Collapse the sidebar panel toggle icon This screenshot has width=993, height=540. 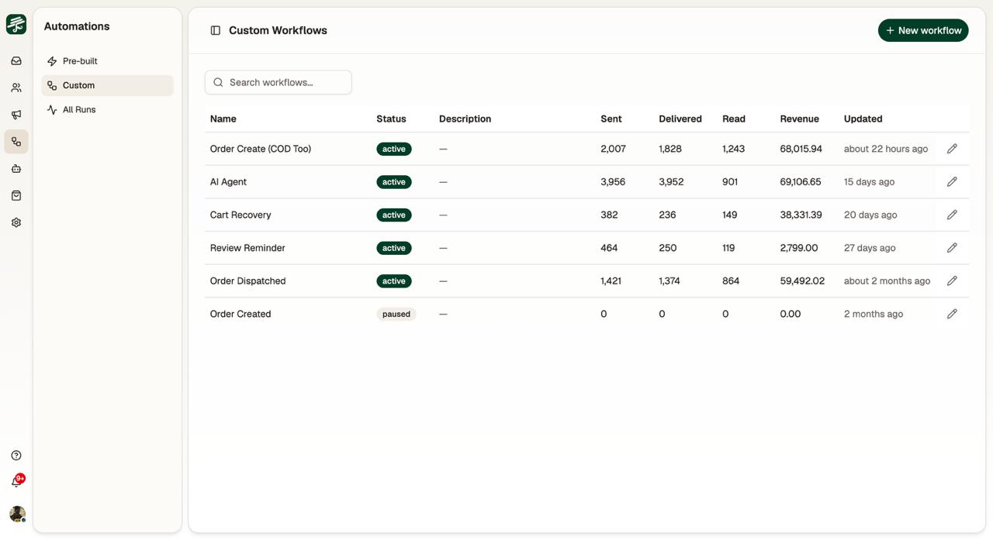(216, 30)
